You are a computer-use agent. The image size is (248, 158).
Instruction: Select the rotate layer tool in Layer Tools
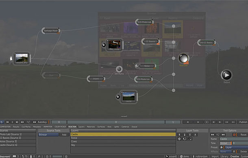coord(185,139)
